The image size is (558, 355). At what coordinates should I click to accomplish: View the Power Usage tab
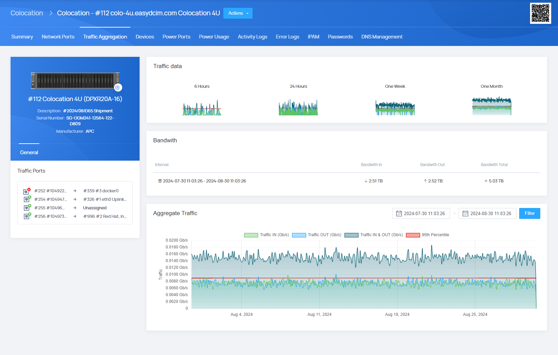coord(214,37)
